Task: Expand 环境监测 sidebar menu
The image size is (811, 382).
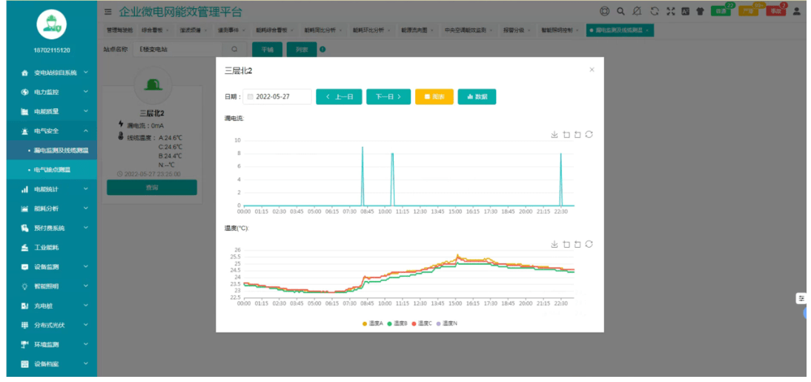Action: coord(52,345)
